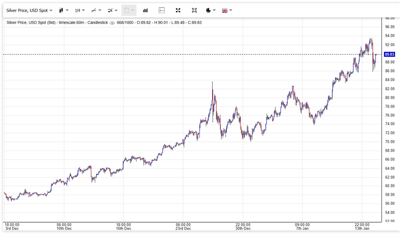Click the 7th Jan date label on time axis
The image size is (400, 234).
[302, 228]
